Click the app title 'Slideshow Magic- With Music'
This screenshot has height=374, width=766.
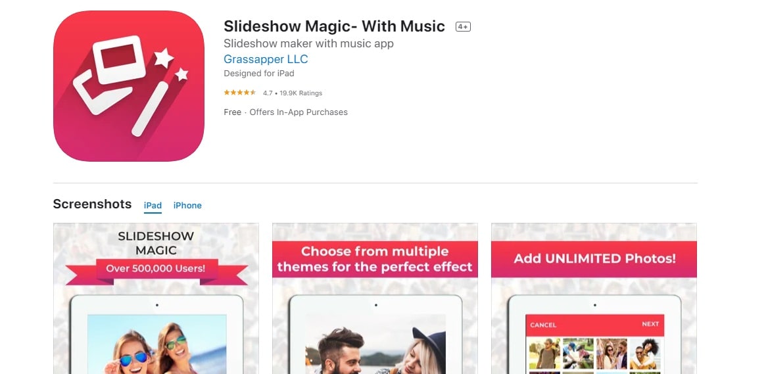334,26
